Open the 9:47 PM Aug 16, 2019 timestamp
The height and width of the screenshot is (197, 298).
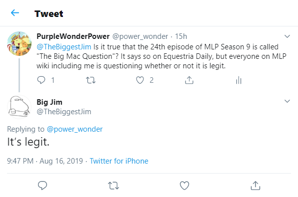pos(45,161)
